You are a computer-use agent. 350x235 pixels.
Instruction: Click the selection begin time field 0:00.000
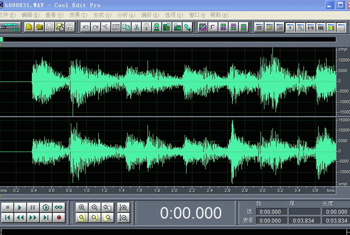(x=272, y=211)
